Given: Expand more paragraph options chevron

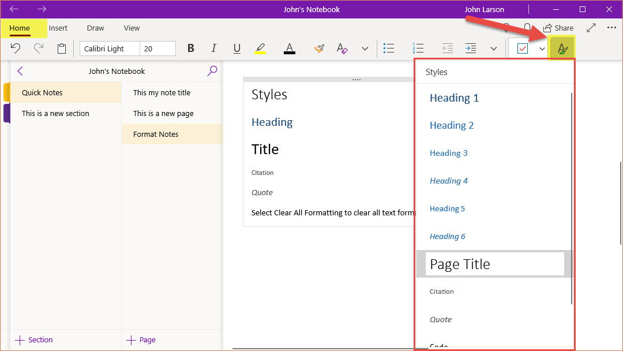Looking at the screenshot, I should point(493,49).
